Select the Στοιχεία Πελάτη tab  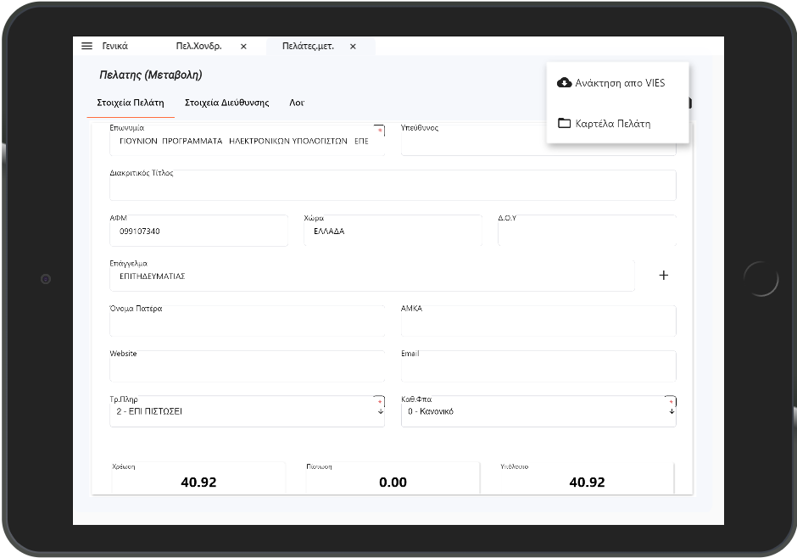(131, 103)
